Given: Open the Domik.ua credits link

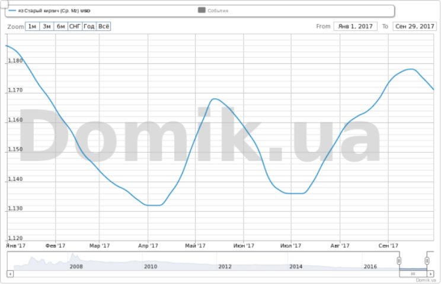Looking at the screenshot, I should click(x=426, y=280).
